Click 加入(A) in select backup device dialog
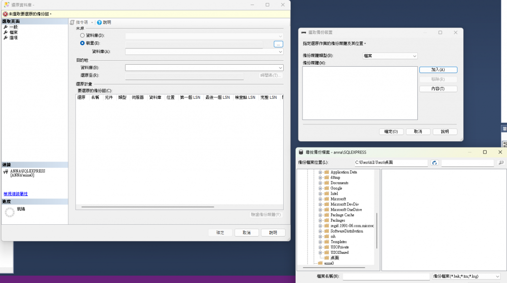Screen dimensions: 507x283 tap(438, 70)
